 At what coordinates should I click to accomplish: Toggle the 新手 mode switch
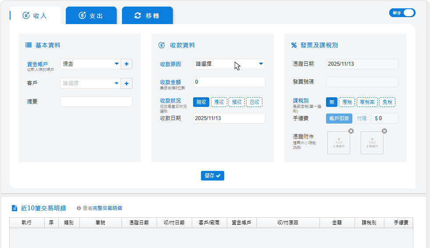402,13
